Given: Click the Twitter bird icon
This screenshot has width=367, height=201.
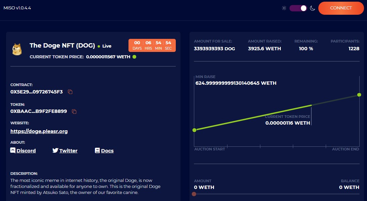Looking at the screenshot, I should [x=55, y=150].
